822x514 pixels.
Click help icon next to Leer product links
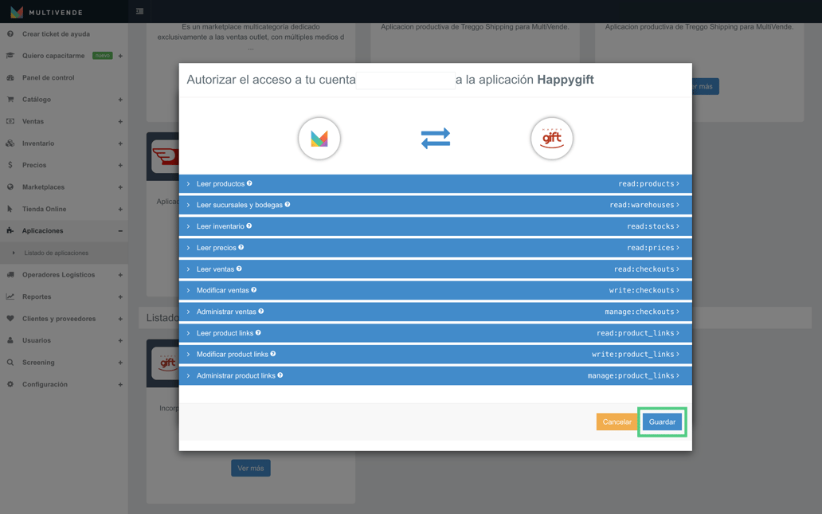(258, 332)
